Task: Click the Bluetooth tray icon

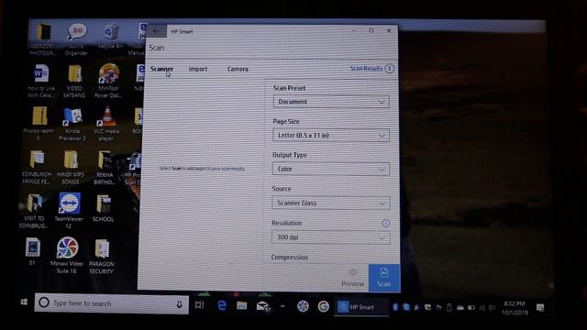Action: pos(395,308)
